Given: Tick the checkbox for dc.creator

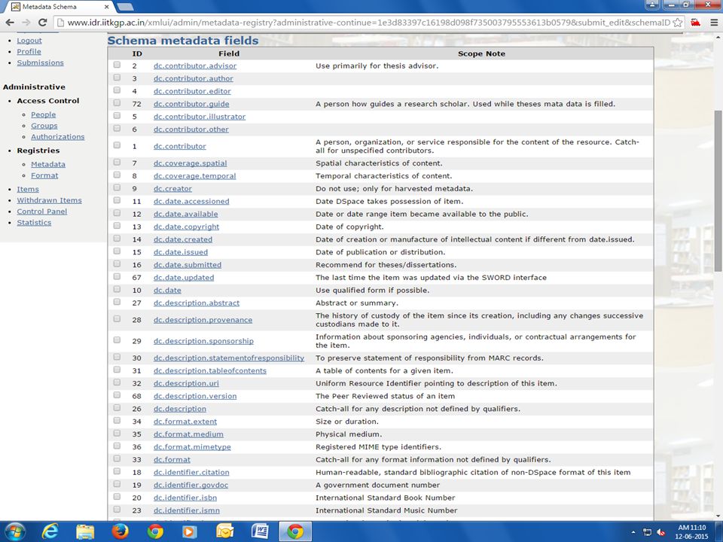Looking at the screenshot, I should tap(117, 187).
